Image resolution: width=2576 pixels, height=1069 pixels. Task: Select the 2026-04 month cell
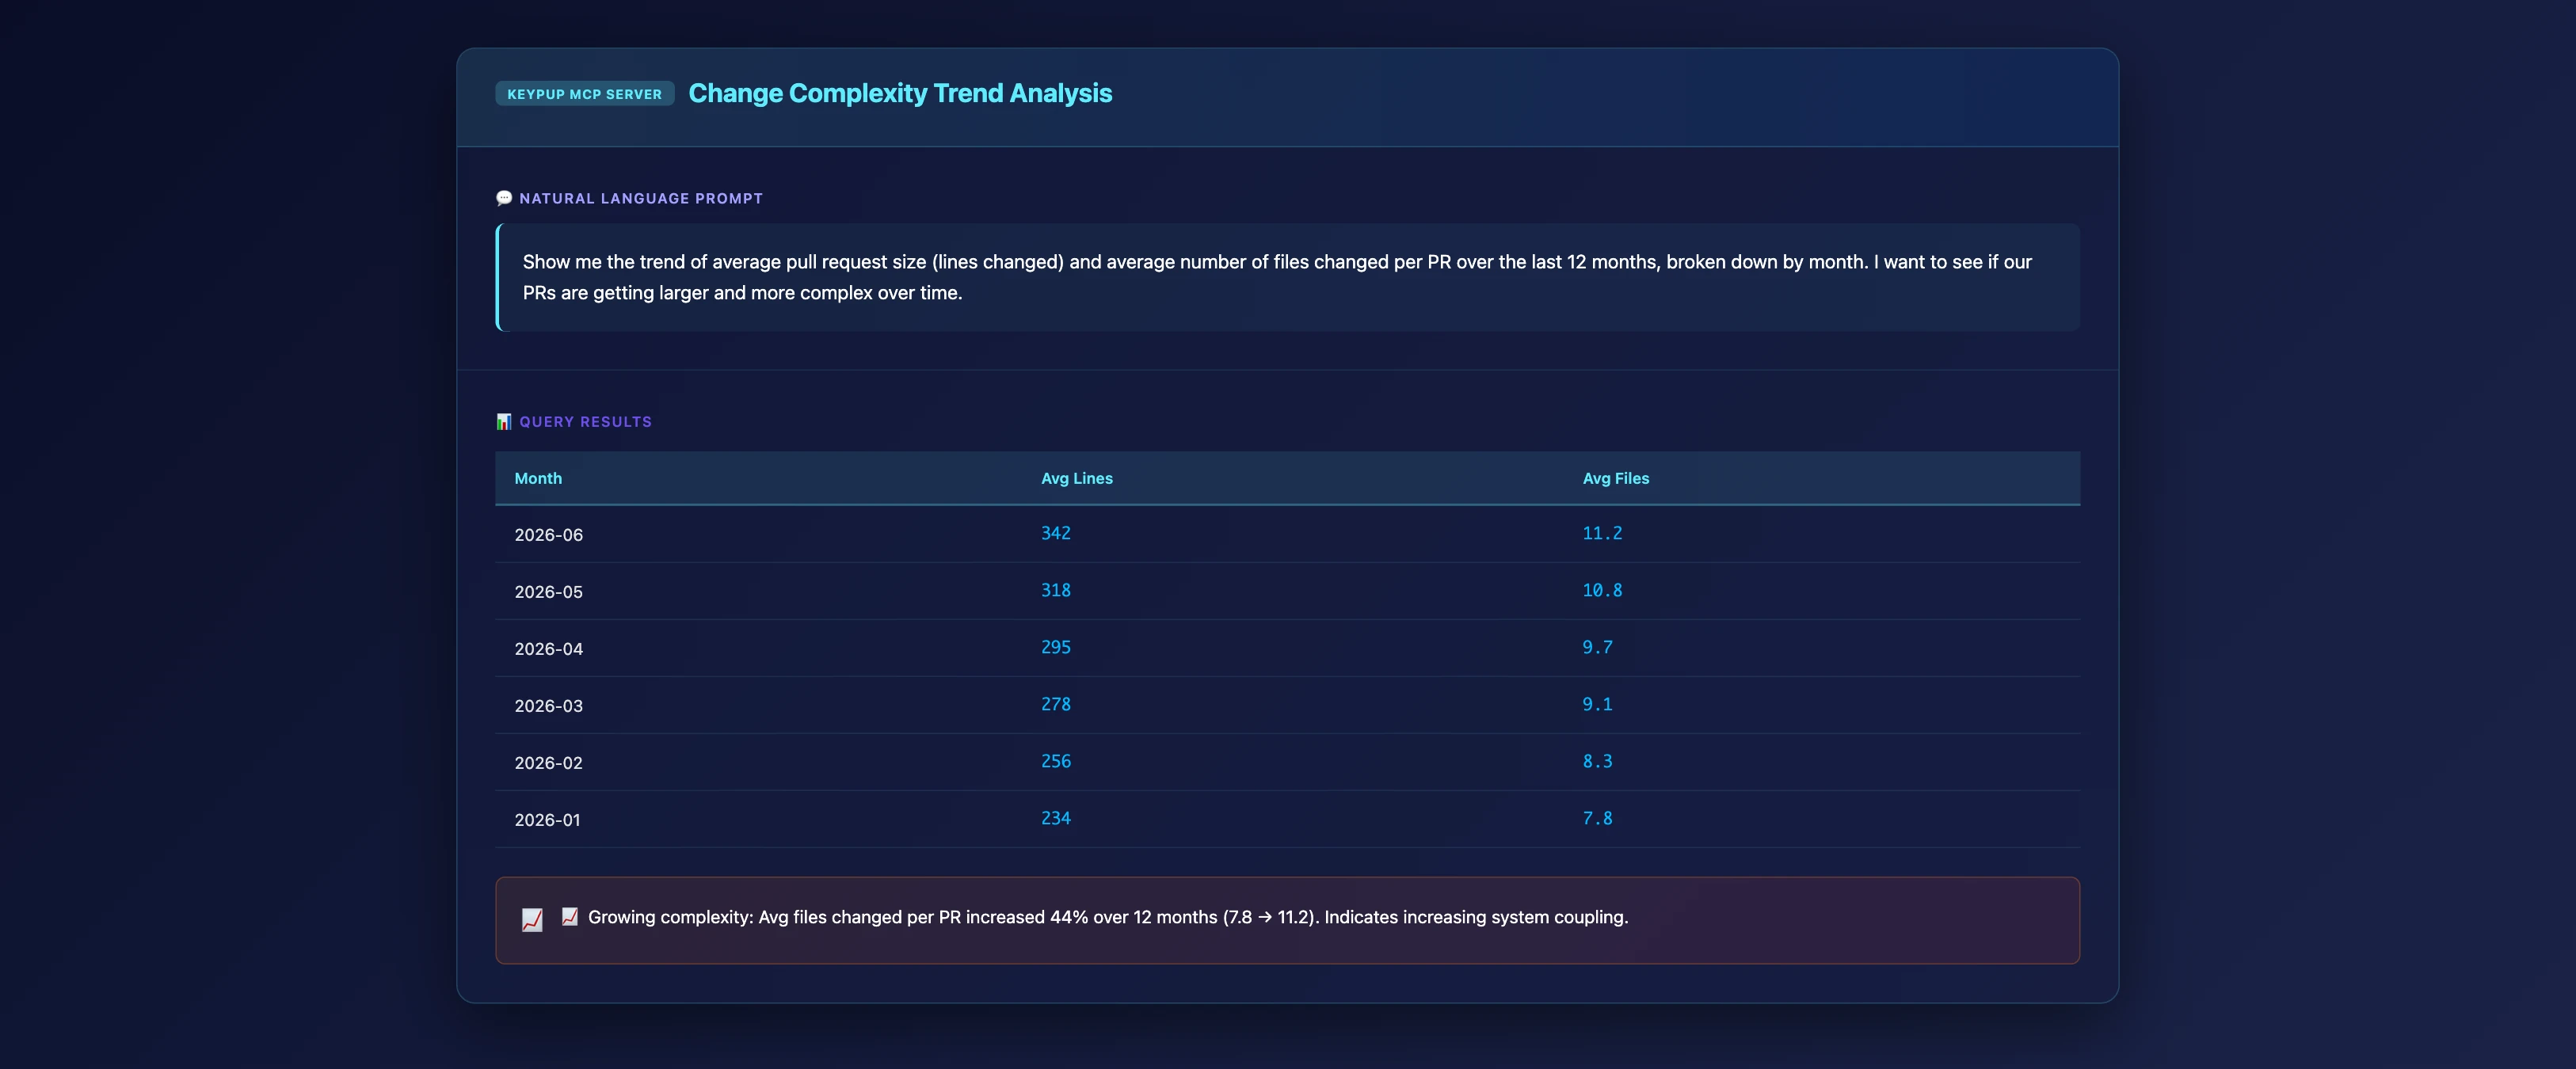point(548,649)
